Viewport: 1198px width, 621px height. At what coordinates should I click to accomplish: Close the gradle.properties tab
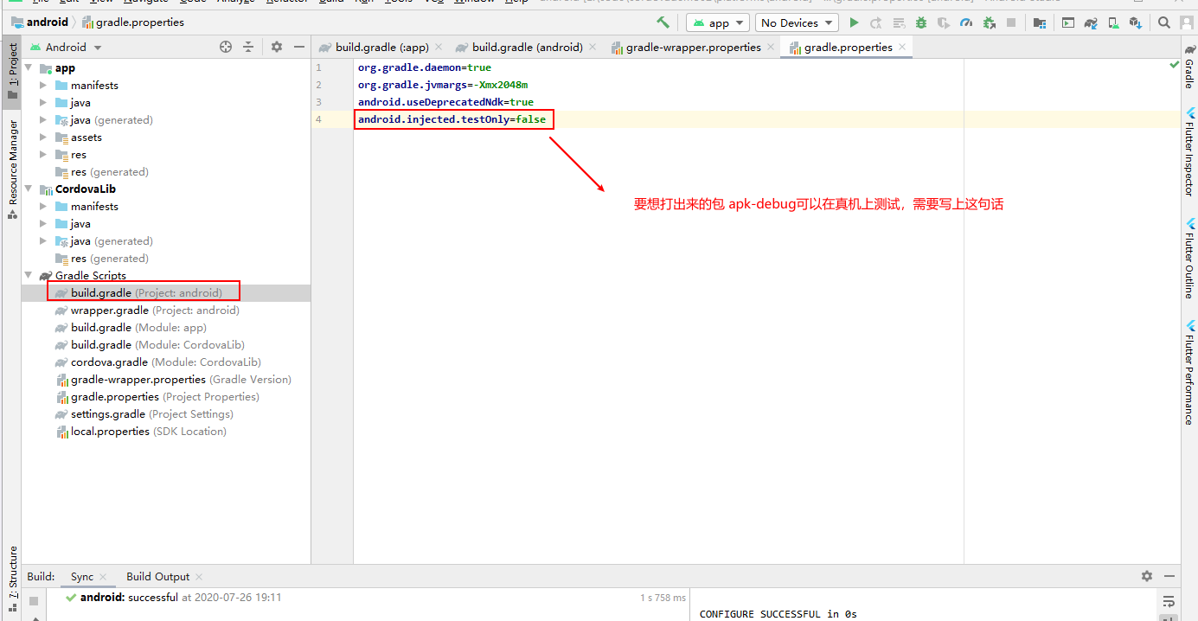pos(902,47)
